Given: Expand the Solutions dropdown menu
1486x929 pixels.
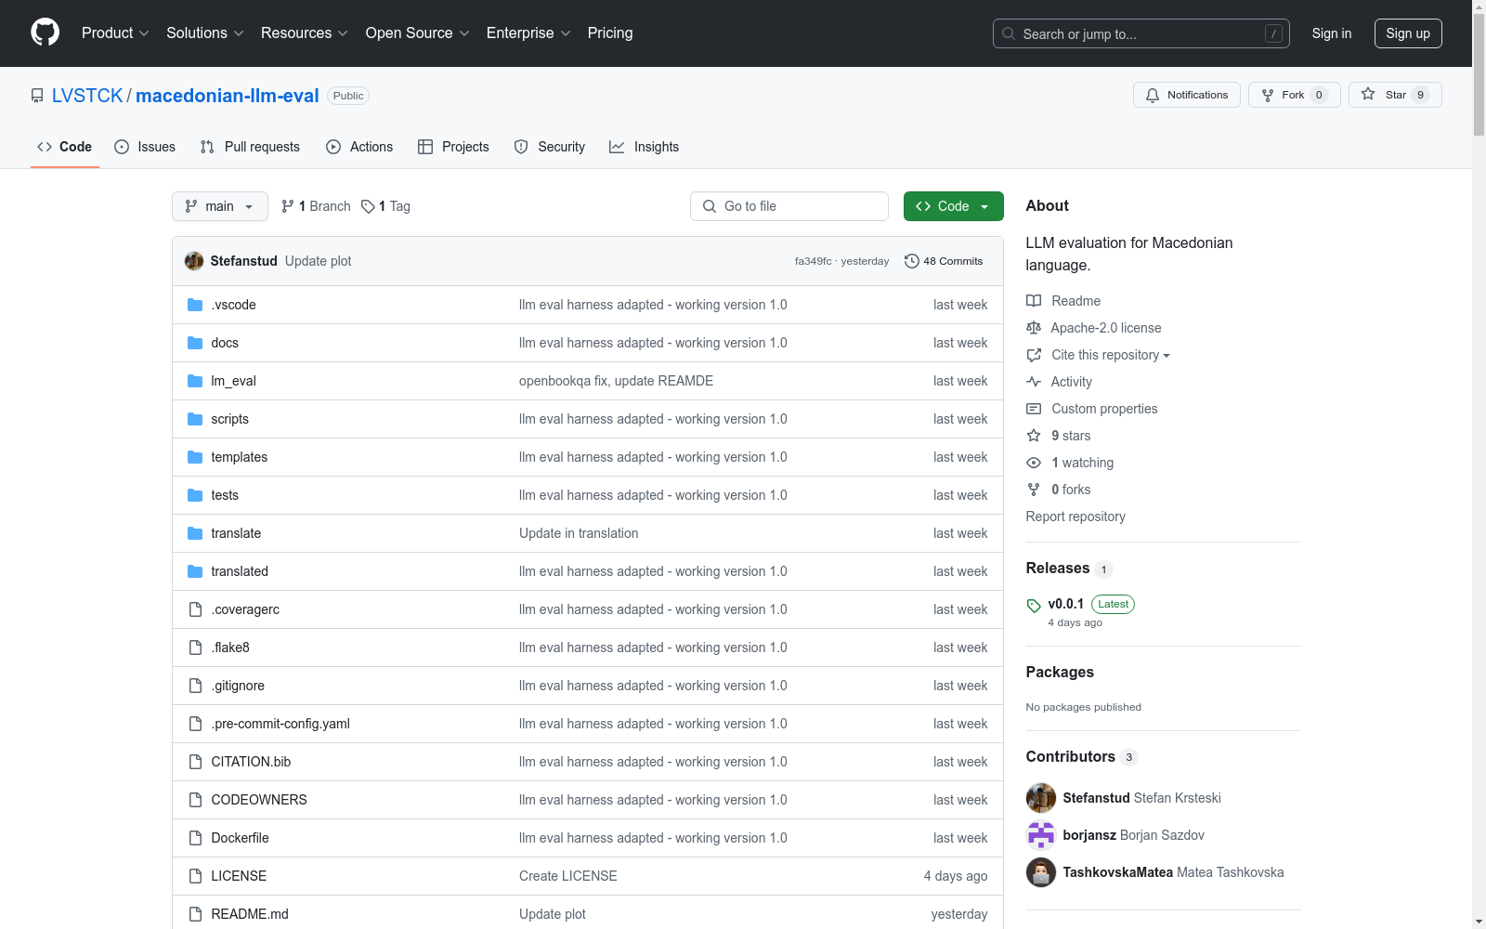Looking at the screenshot, I should click(205, 33).
